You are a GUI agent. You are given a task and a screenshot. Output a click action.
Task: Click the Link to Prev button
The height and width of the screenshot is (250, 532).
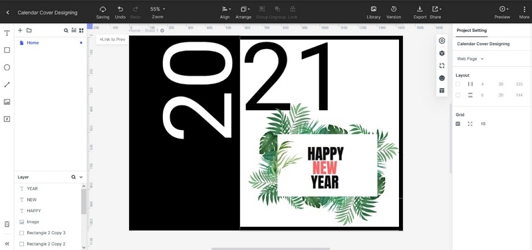[112, 40]
